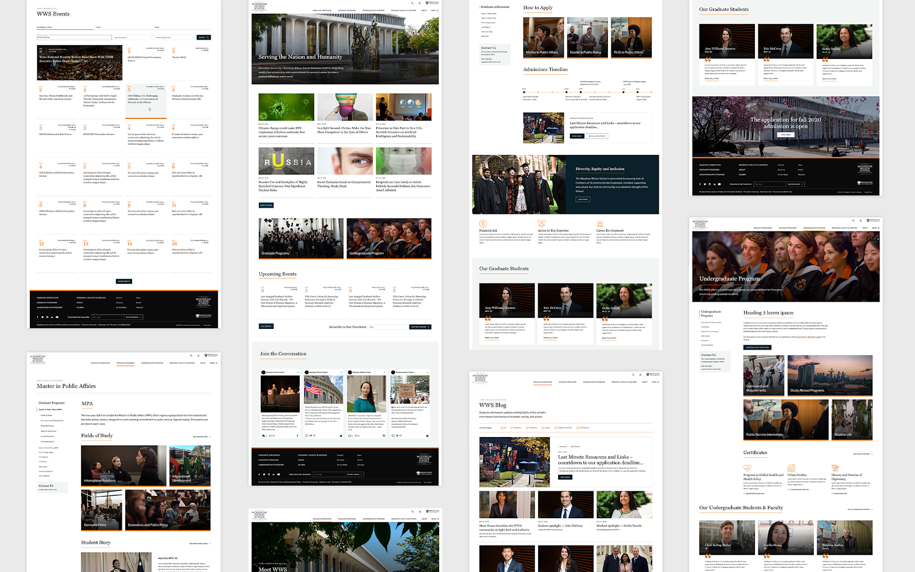Toggle the Student Involvement checkbox on WWS Blog
915x572 pixels.
click(556, 428)
